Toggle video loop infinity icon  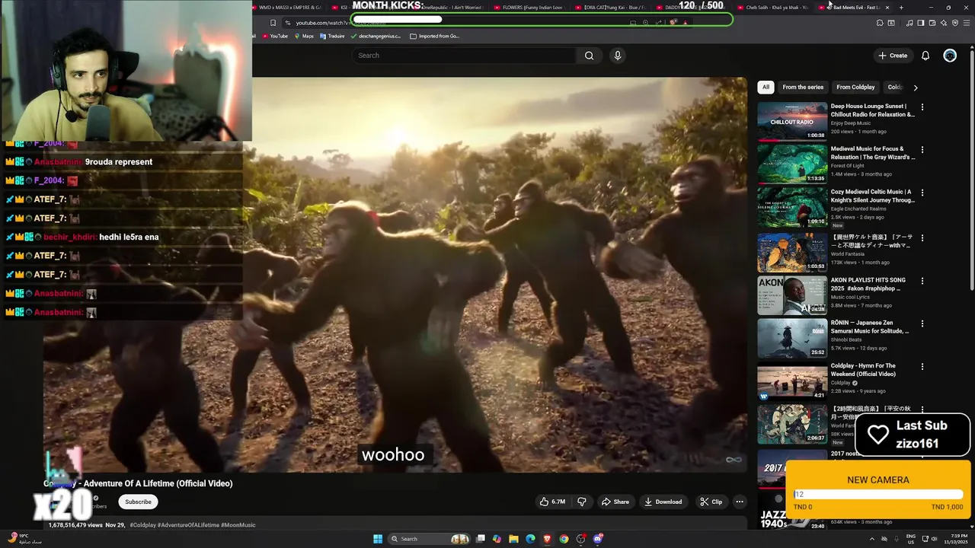pyautogui.click(x=734, y=460)
